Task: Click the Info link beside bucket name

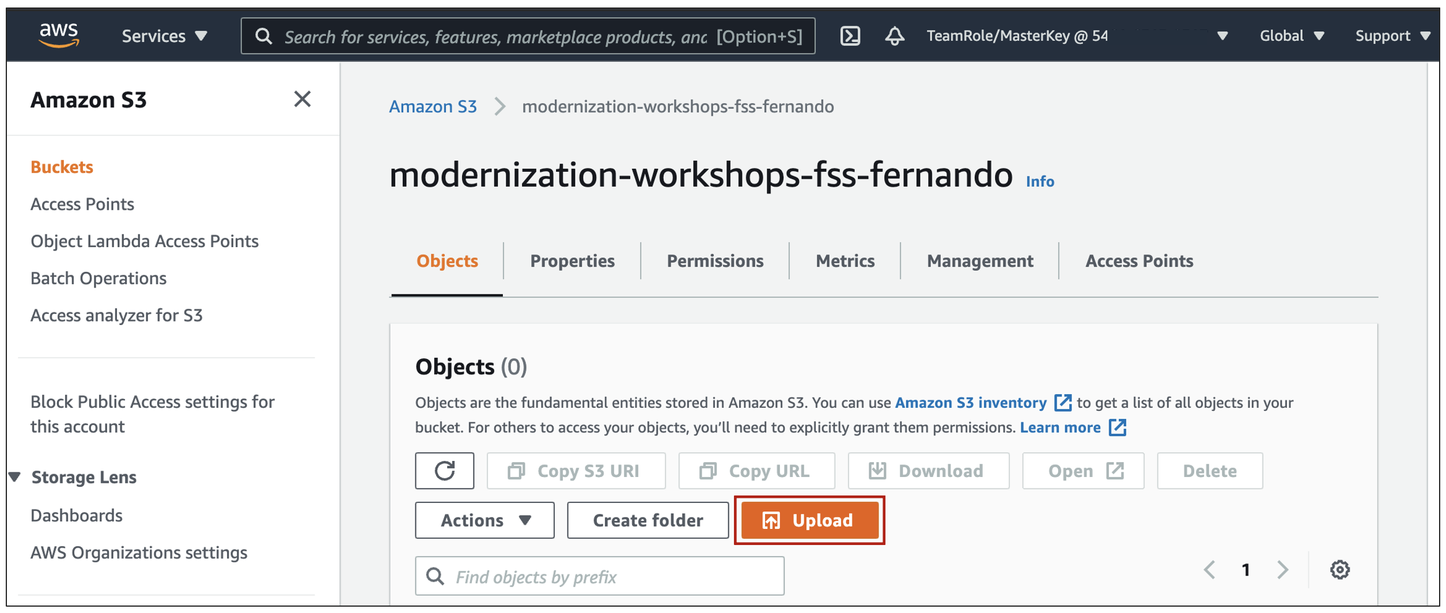Action: click(x=1040, y=181)
